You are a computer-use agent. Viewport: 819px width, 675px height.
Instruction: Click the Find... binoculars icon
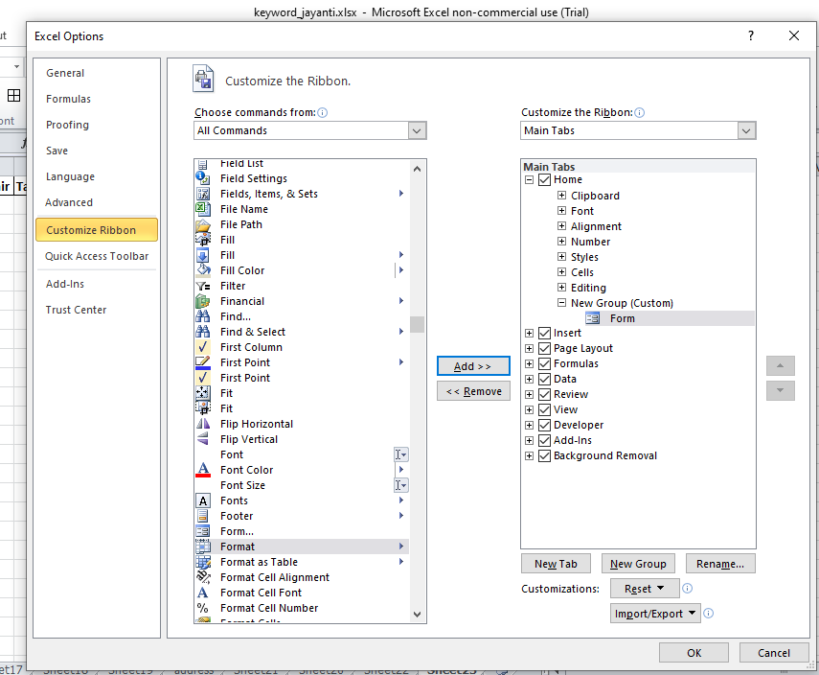203,316
